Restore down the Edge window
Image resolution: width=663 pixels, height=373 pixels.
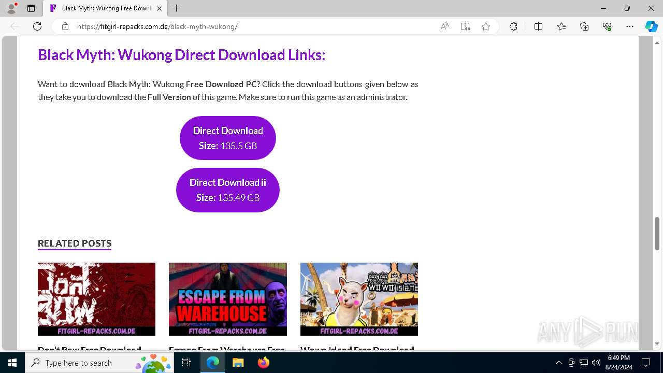[x=627, y=8]
